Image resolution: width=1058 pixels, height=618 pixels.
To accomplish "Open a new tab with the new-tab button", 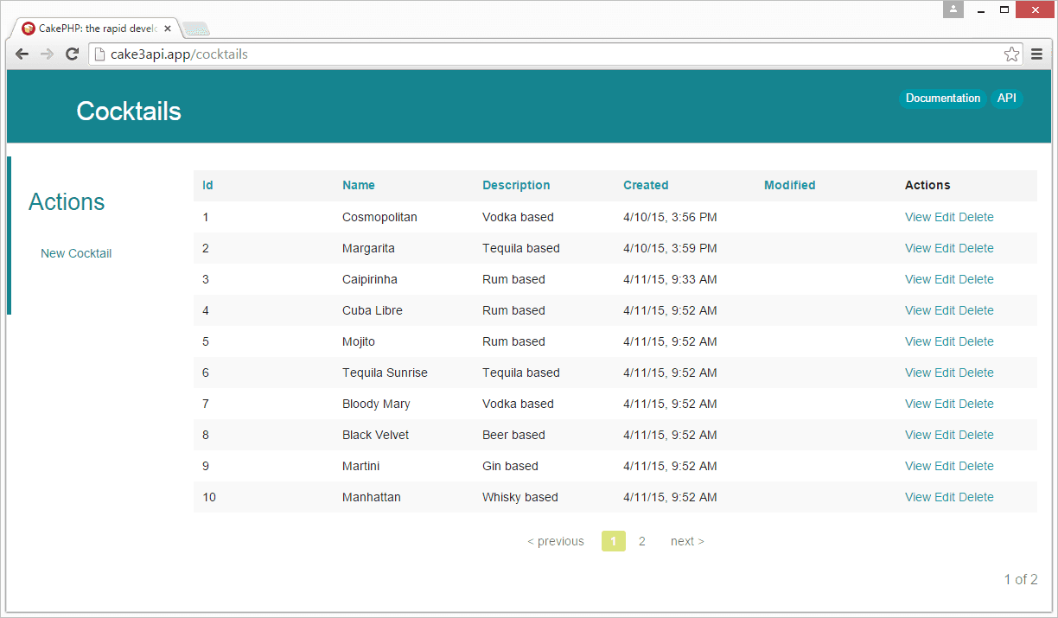I will [196, 29].
